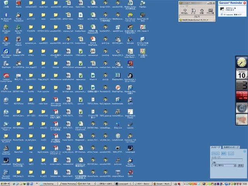Click the analog clock sidebar gadget
The height and width of the screenshot is (186, 248).
pos(241,62)
